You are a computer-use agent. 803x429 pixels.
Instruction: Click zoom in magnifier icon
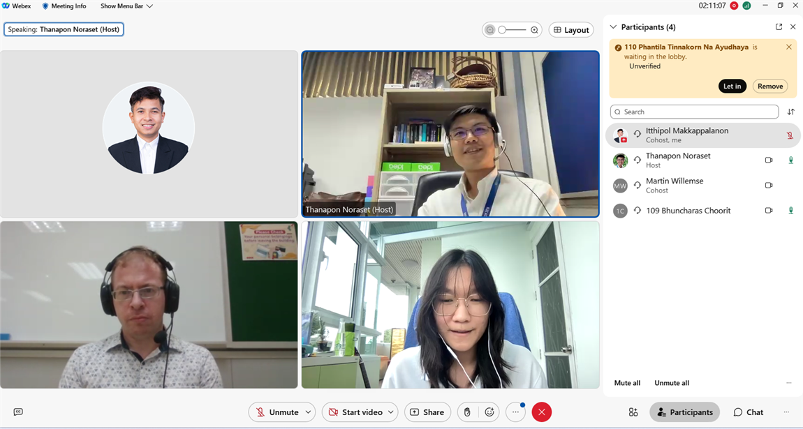tap(534, 30)
